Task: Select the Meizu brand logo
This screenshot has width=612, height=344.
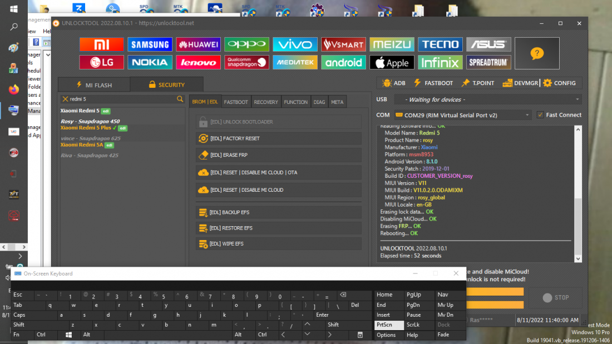Action: tap(392, 44)
